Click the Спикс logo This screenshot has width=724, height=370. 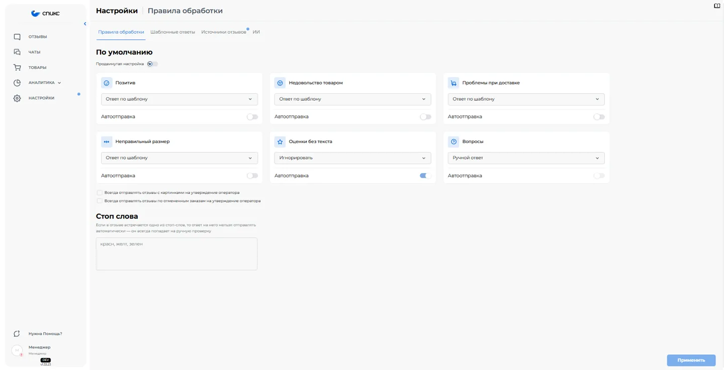pos(45,14)
